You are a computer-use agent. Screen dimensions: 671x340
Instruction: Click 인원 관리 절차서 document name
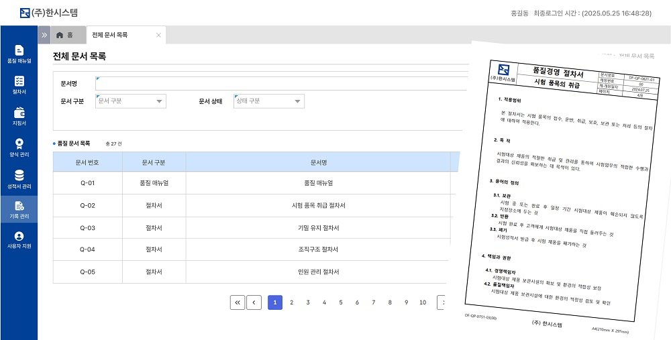coord(318,272)
